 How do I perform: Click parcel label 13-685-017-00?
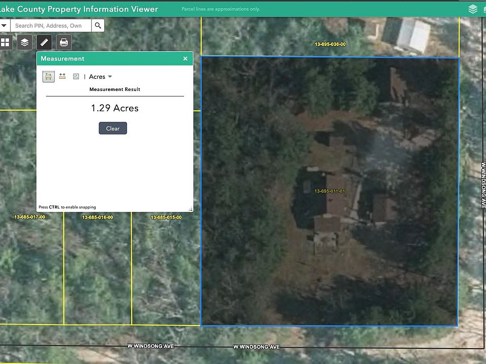tap(29, 217)
